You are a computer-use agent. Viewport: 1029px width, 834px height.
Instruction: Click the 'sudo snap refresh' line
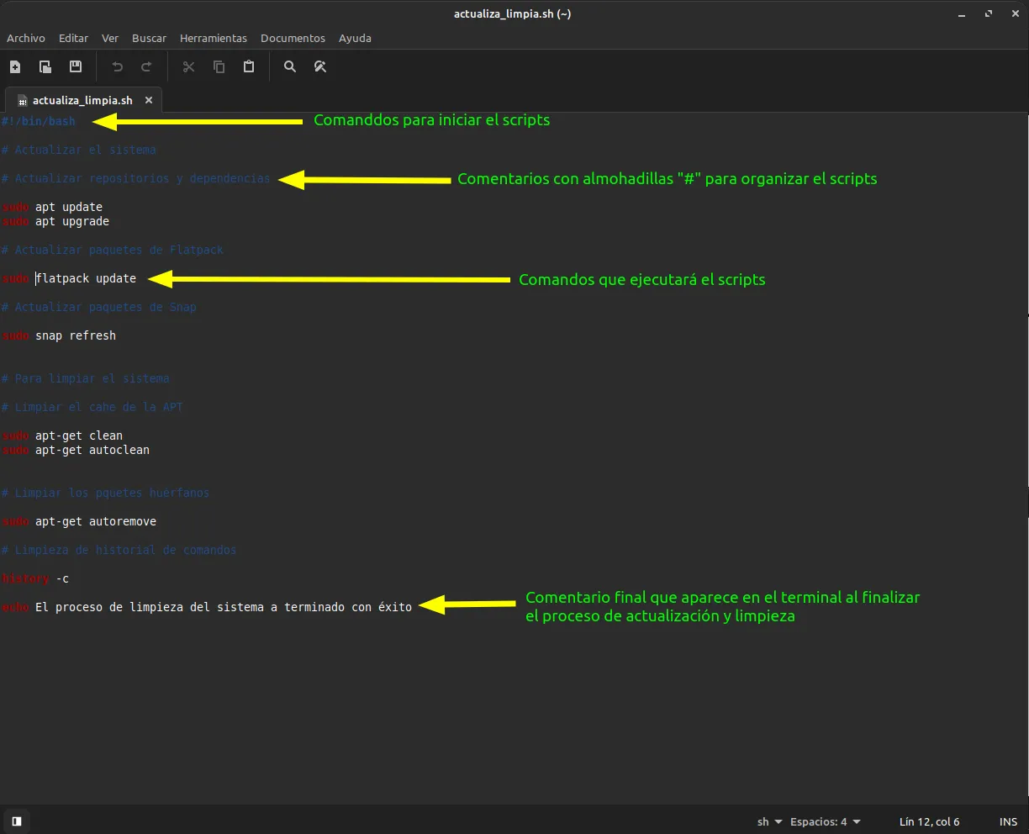[x=59, y=335]
